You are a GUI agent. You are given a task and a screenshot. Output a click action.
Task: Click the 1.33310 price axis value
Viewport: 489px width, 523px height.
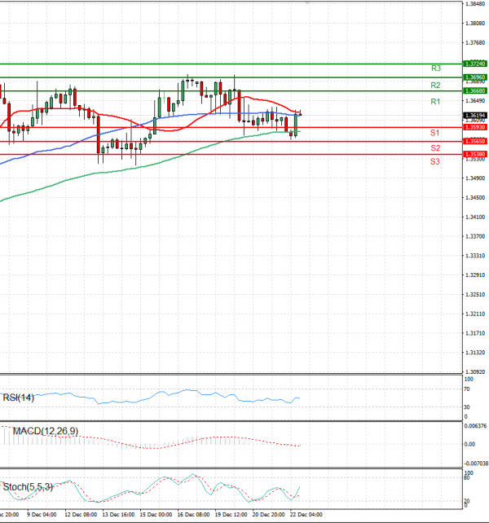pyautogui.click(x=475, y=256)
